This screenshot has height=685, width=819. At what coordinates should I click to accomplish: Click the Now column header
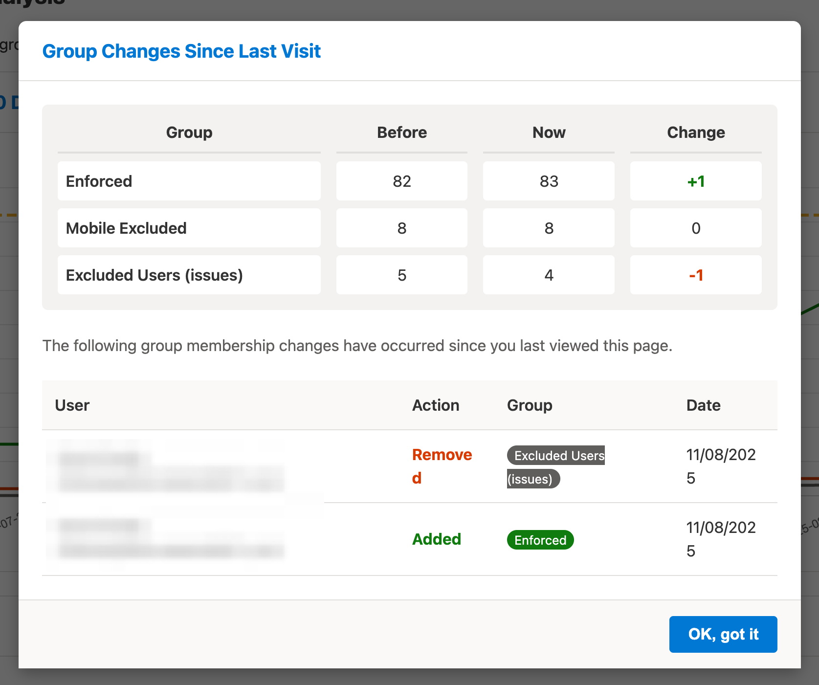point(548,132)
